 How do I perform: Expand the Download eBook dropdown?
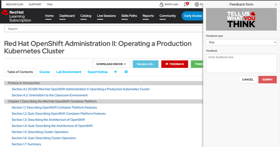click(x=111, y=64)
